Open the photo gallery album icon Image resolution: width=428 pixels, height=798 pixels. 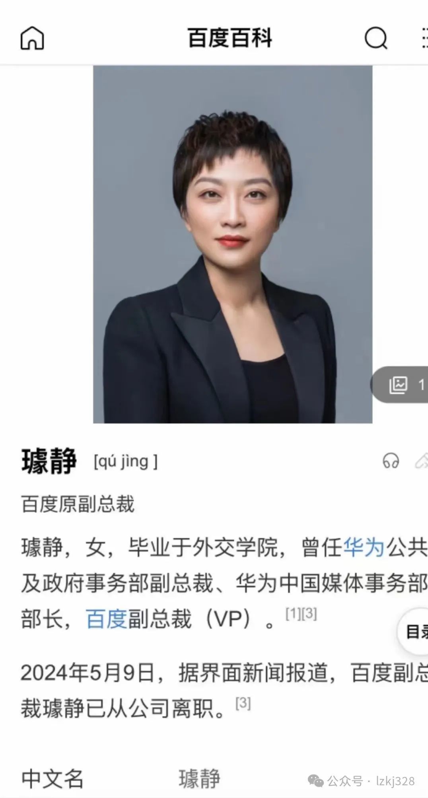coord(398,385)
